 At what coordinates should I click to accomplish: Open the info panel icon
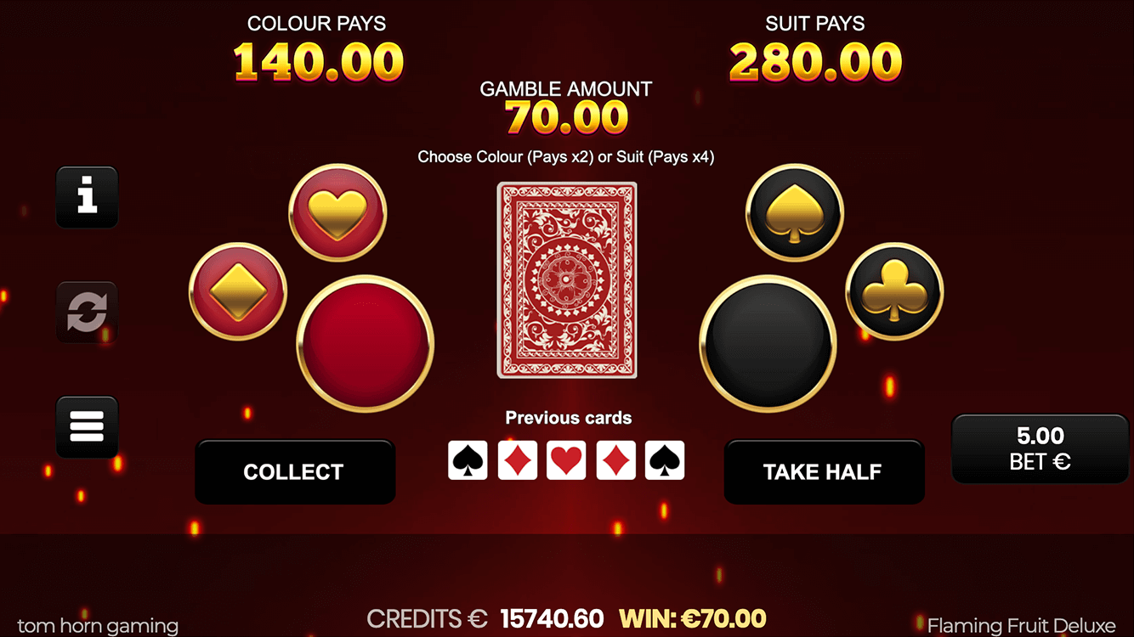coord(87,197)
